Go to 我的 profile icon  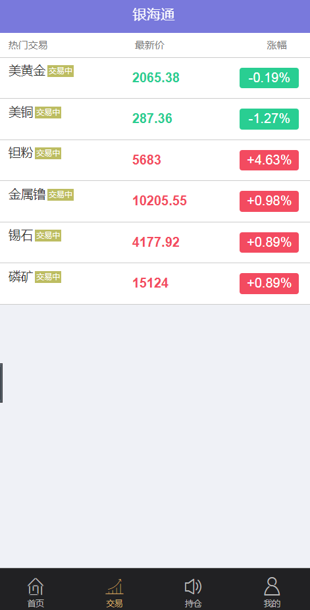(272, 586)
